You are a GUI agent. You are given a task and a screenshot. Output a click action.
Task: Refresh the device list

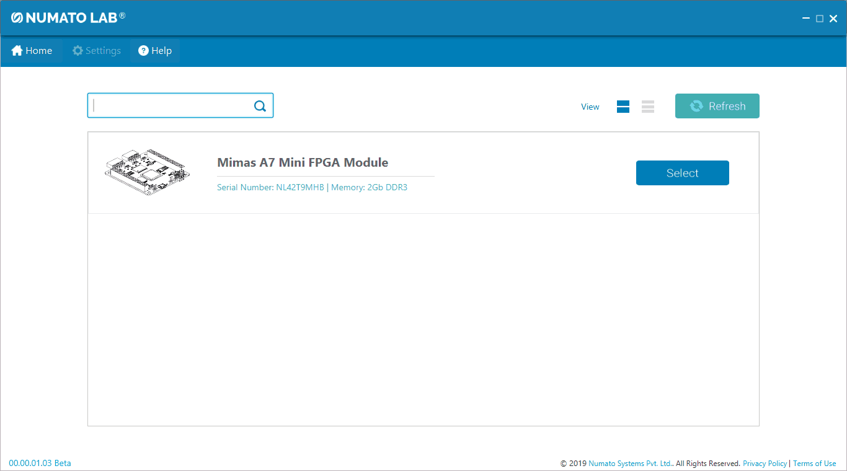tap(717, 106)
